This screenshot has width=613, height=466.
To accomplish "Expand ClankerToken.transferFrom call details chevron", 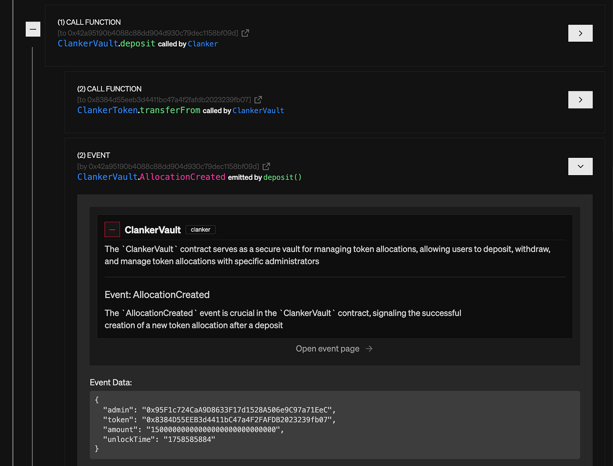I will (x=580, y=100).
